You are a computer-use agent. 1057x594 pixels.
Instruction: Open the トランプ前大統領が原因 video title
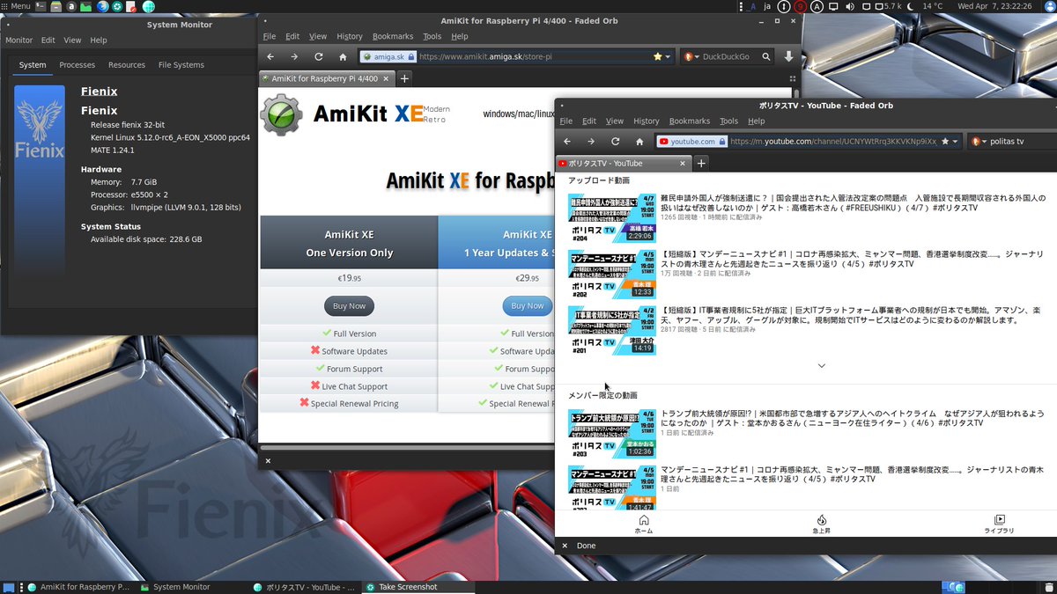point(852,417)
